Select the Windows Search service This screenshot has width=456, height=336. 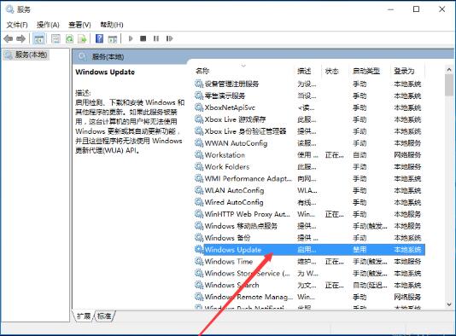(309, 285)
